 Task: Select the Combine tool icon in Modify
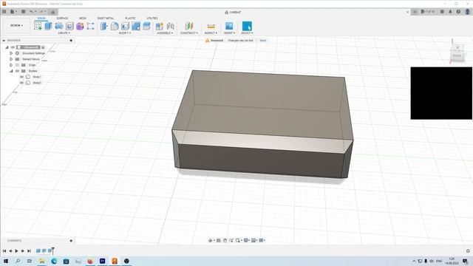[146, 26]
